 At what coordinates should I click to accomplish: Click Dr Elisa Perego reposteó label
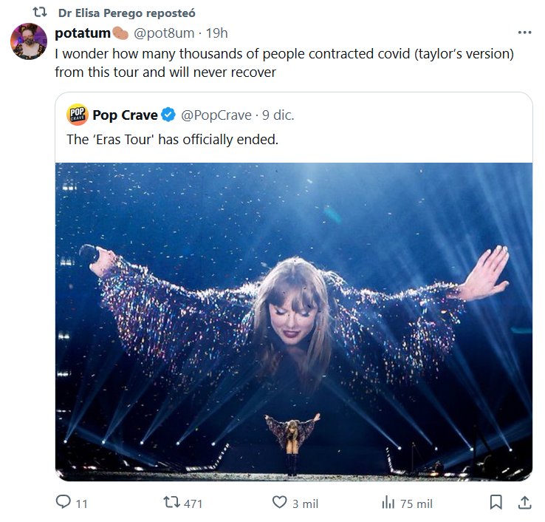pos(127,13)
